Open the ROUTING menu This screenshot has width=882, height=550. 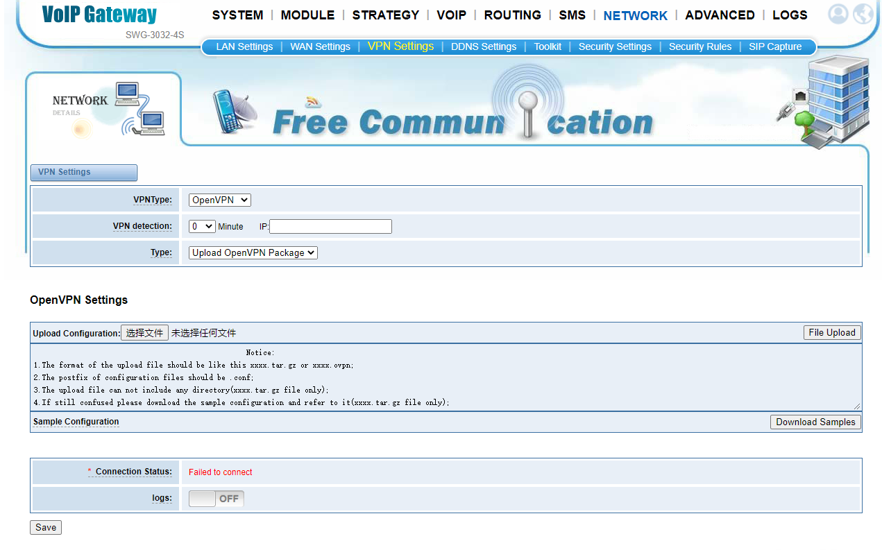(x=513, y=15)
